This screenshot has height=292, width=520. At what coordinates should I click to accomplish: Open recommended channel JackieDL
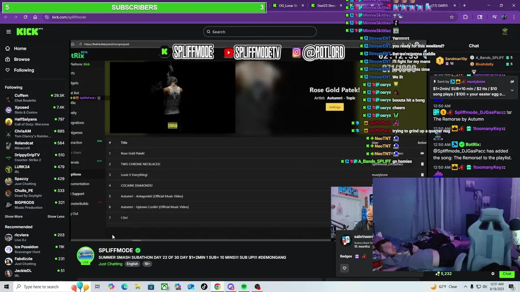(35, 273)
